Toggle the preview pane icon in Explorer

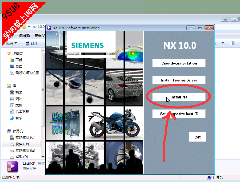click(x=232, y=43)
